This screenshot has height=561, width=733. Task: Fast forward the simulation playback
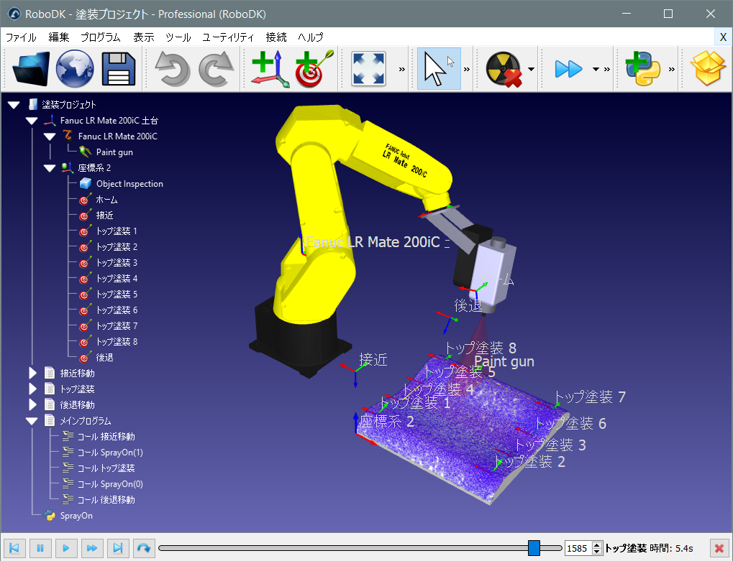point(92,548)
